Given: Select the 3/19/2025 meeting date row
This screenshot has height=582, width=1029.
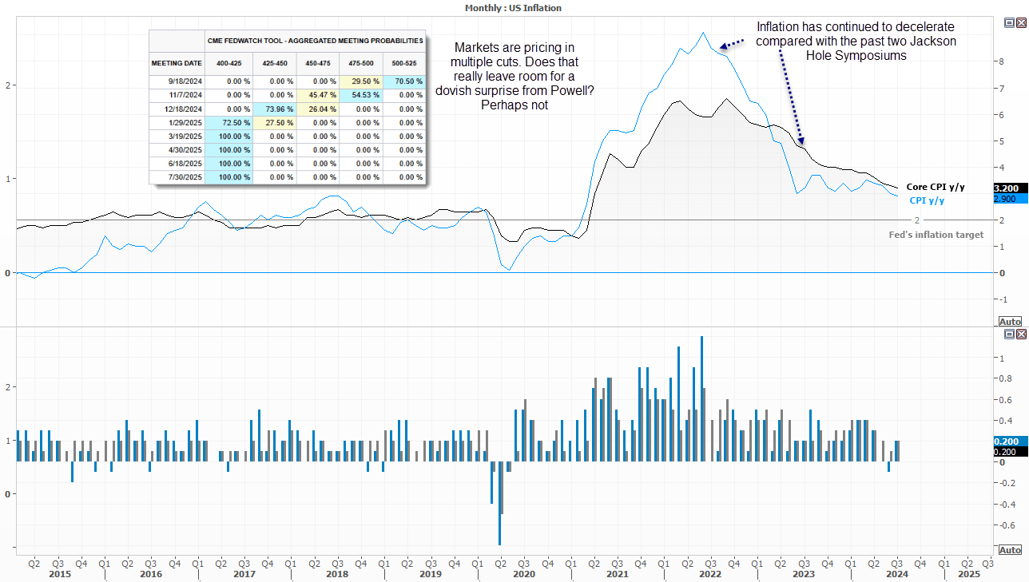Looking at the screenshot, I should point(287,137).
